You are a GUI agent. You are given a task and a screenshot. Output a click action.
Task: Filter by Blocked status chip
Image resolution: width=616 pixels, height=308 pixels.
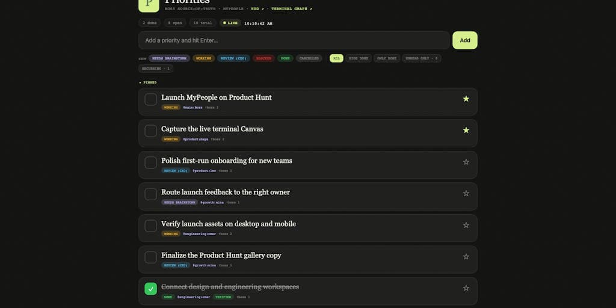click(x=263, y=58)
